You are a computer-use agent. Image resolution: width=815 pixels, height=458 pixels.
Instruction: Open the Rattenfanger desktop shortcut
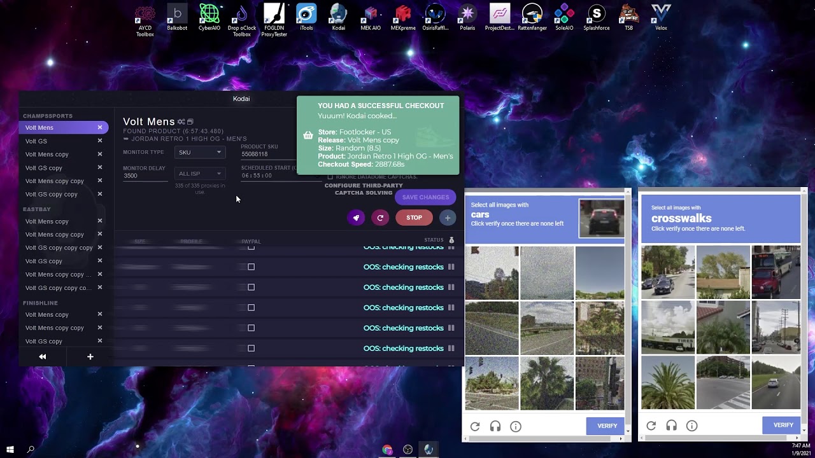click(x=532, y=18)
